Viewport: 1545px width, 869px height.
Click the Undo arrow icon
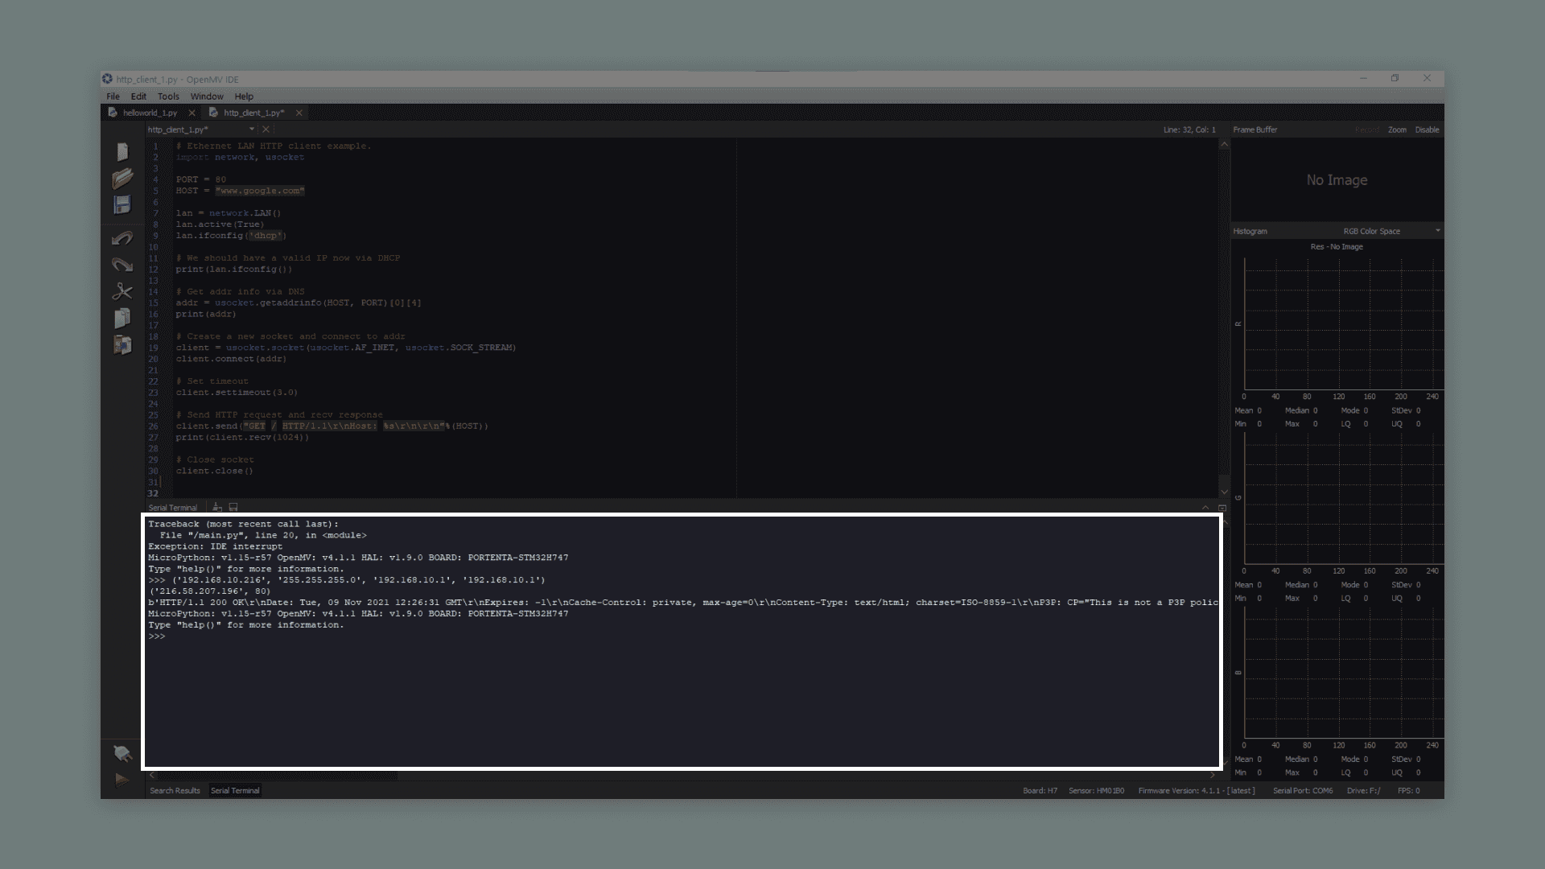pos(122,238)
